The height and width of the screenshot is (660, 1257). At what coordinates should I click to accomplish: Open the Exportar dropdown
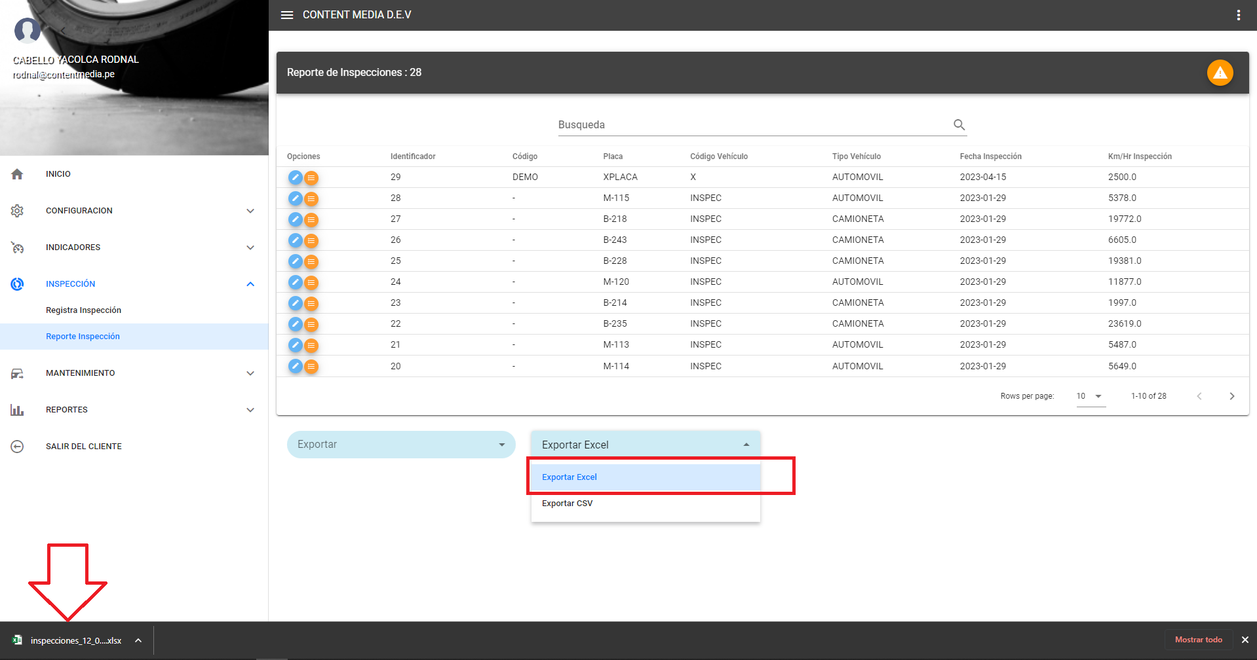point(400,445)
